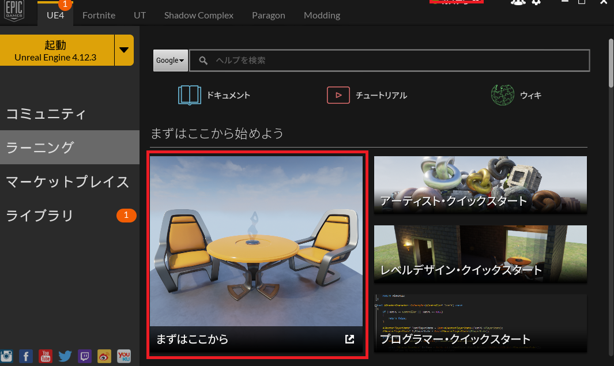Click the search magnifier icon
Image resolution: width=614 pixels, height=366 pixels.
coord(204,61)
